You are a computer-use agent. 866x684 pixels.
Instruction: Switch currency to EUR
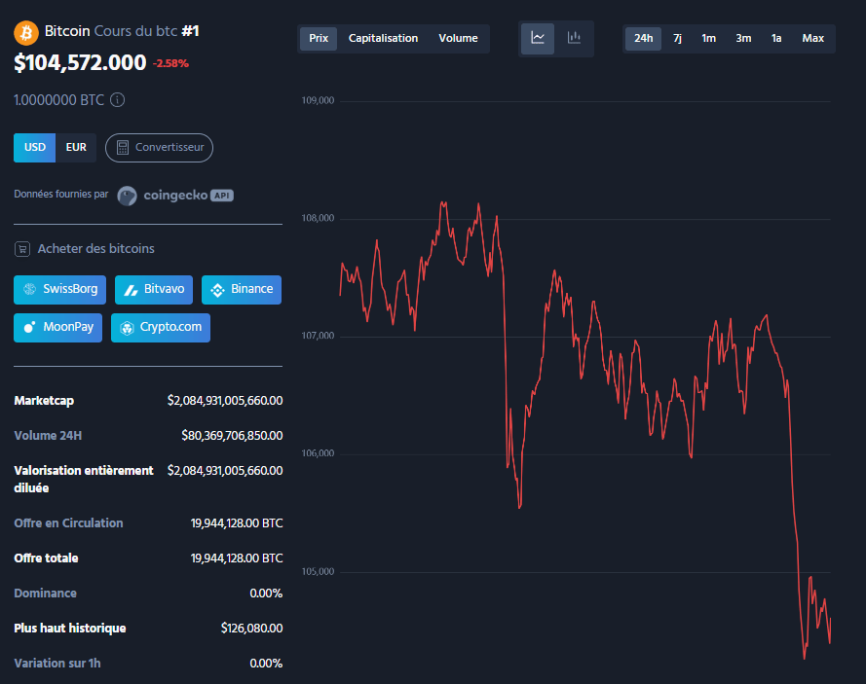tap(76, 147)
